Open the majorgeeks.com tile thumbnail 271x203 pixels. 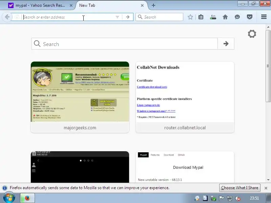80,92
